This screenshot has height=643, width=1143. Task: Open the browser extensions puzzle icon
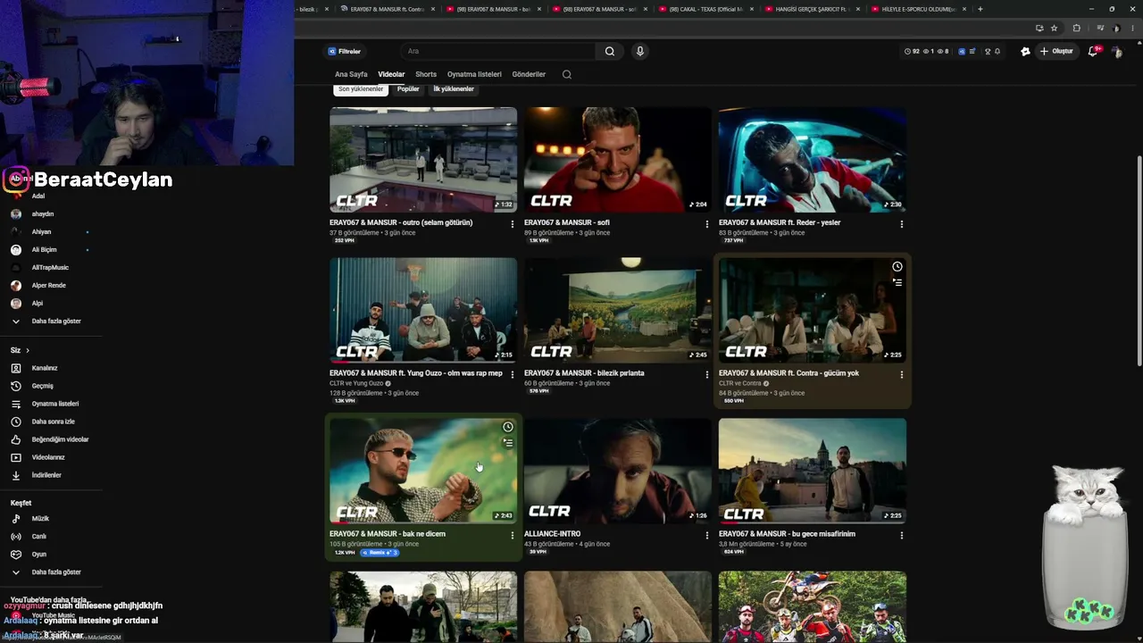tap(1076, 29)
